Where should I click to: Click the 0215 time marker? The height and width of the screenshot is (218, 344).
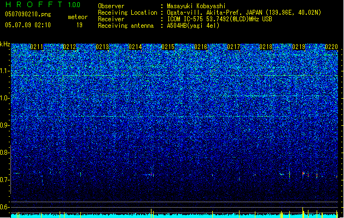point(168,47)
